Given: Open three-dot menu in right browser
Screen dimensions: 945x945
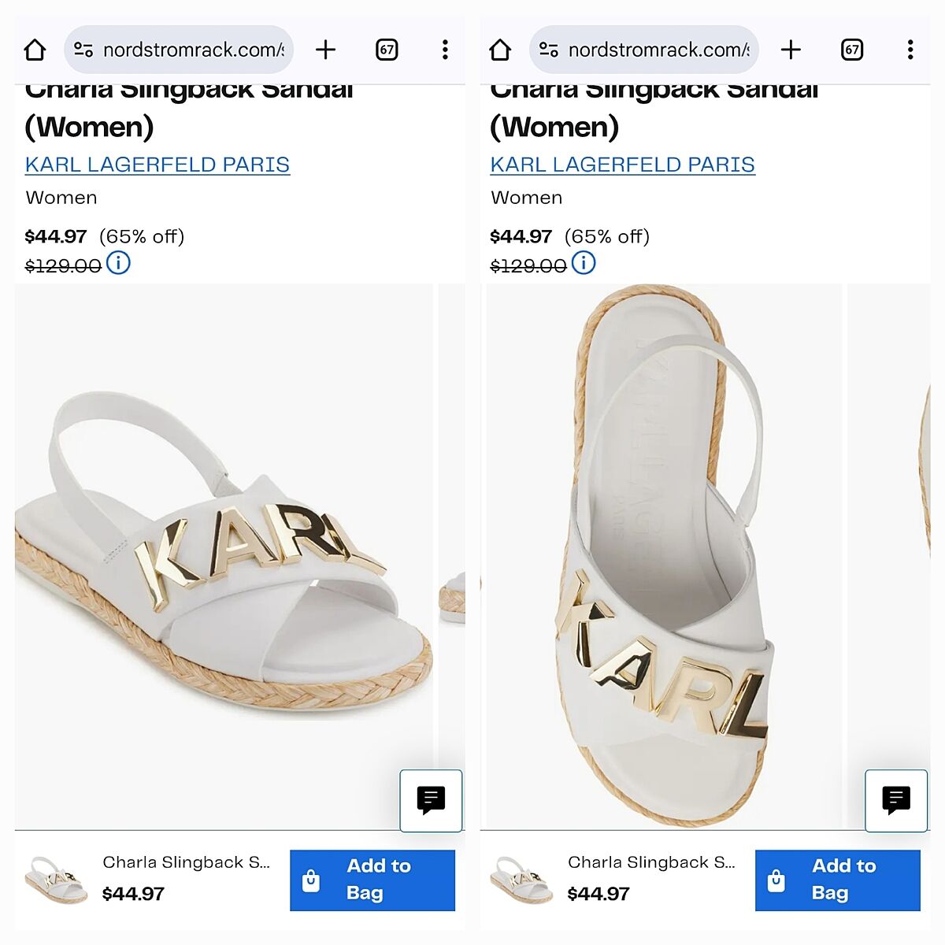Looking at the screenshot, I should tap(910, 50).
